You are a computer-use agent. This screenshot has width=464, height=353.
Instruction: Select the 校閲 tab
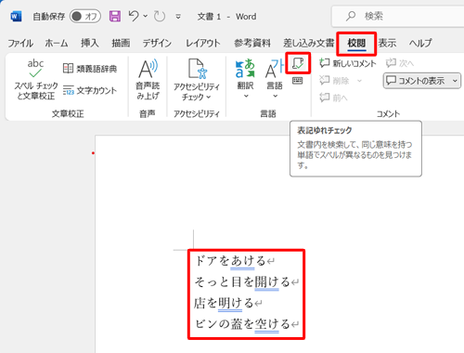tap(356, 43)
